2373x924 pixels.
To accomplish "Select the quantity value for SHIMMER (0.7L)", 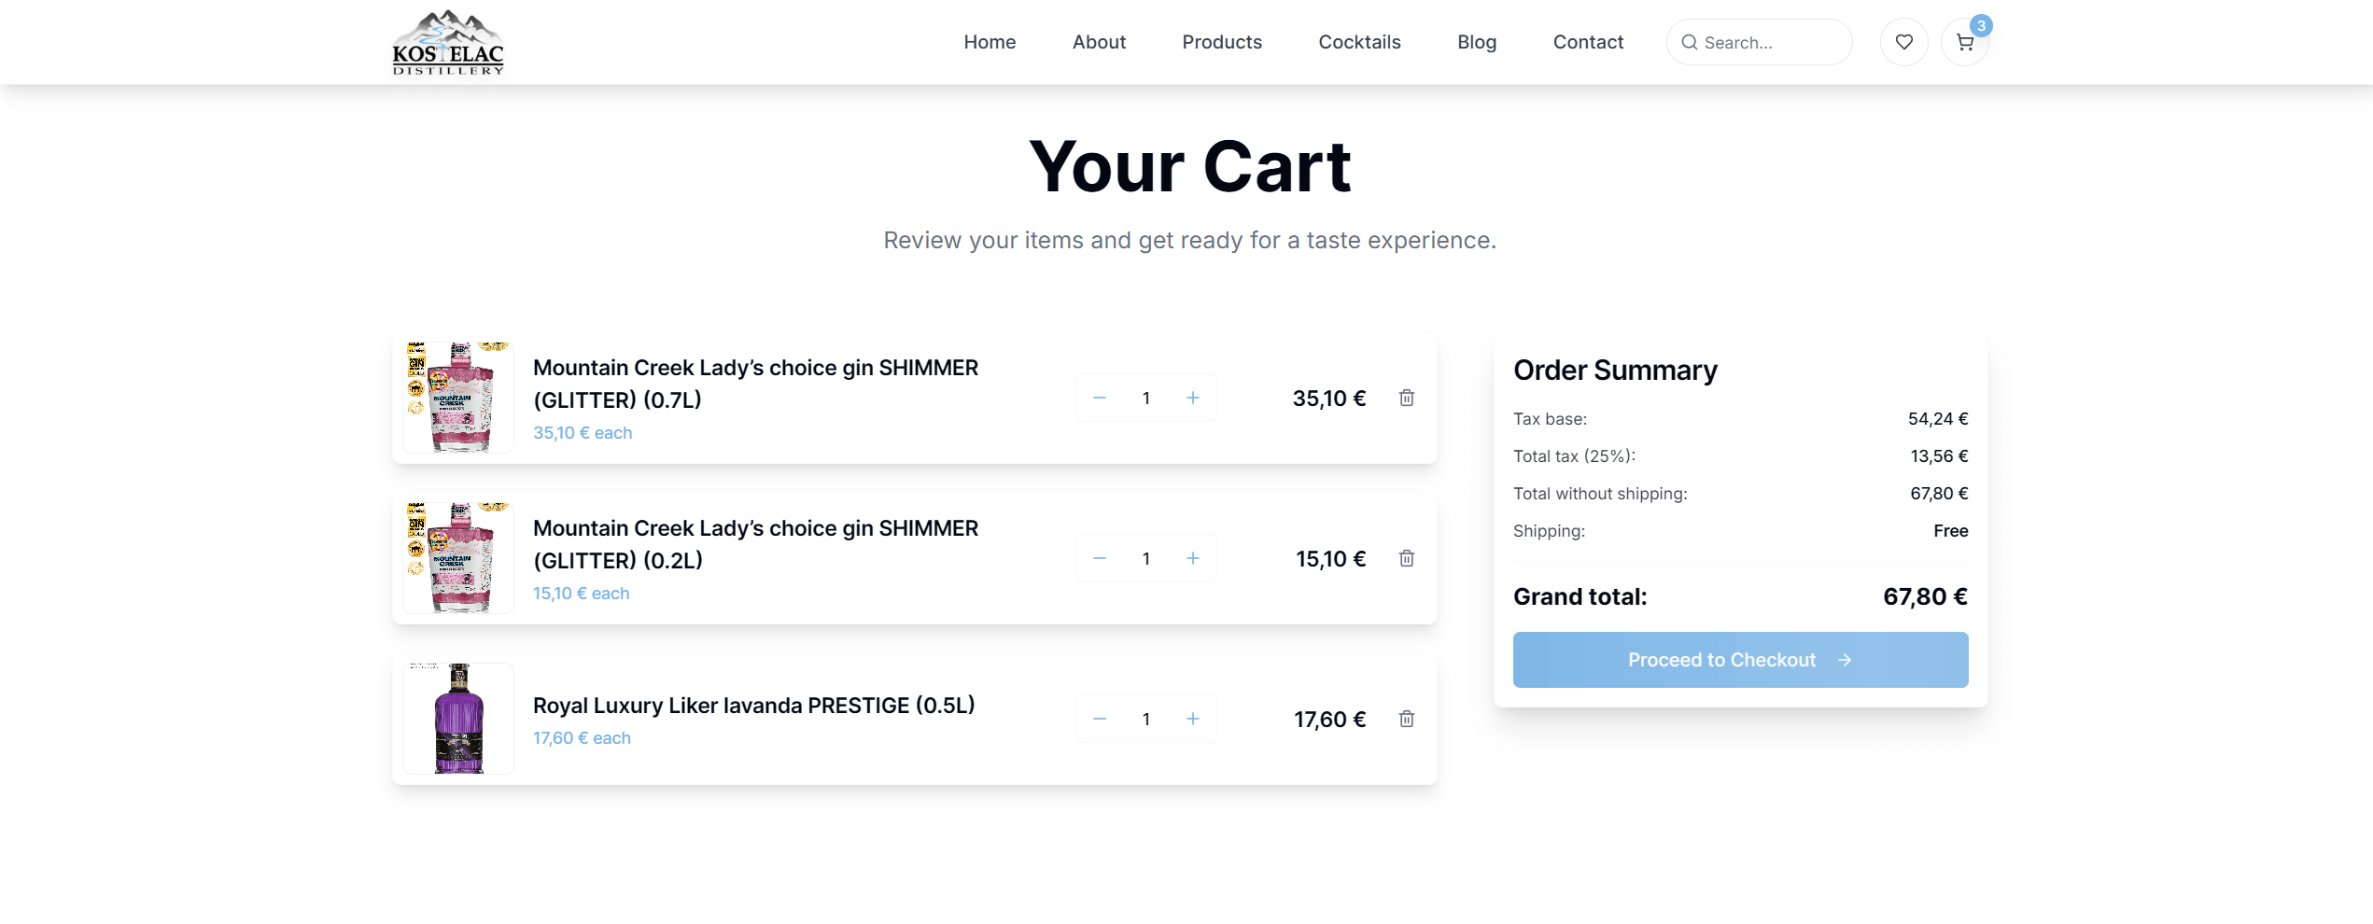I will [1146, 398].
